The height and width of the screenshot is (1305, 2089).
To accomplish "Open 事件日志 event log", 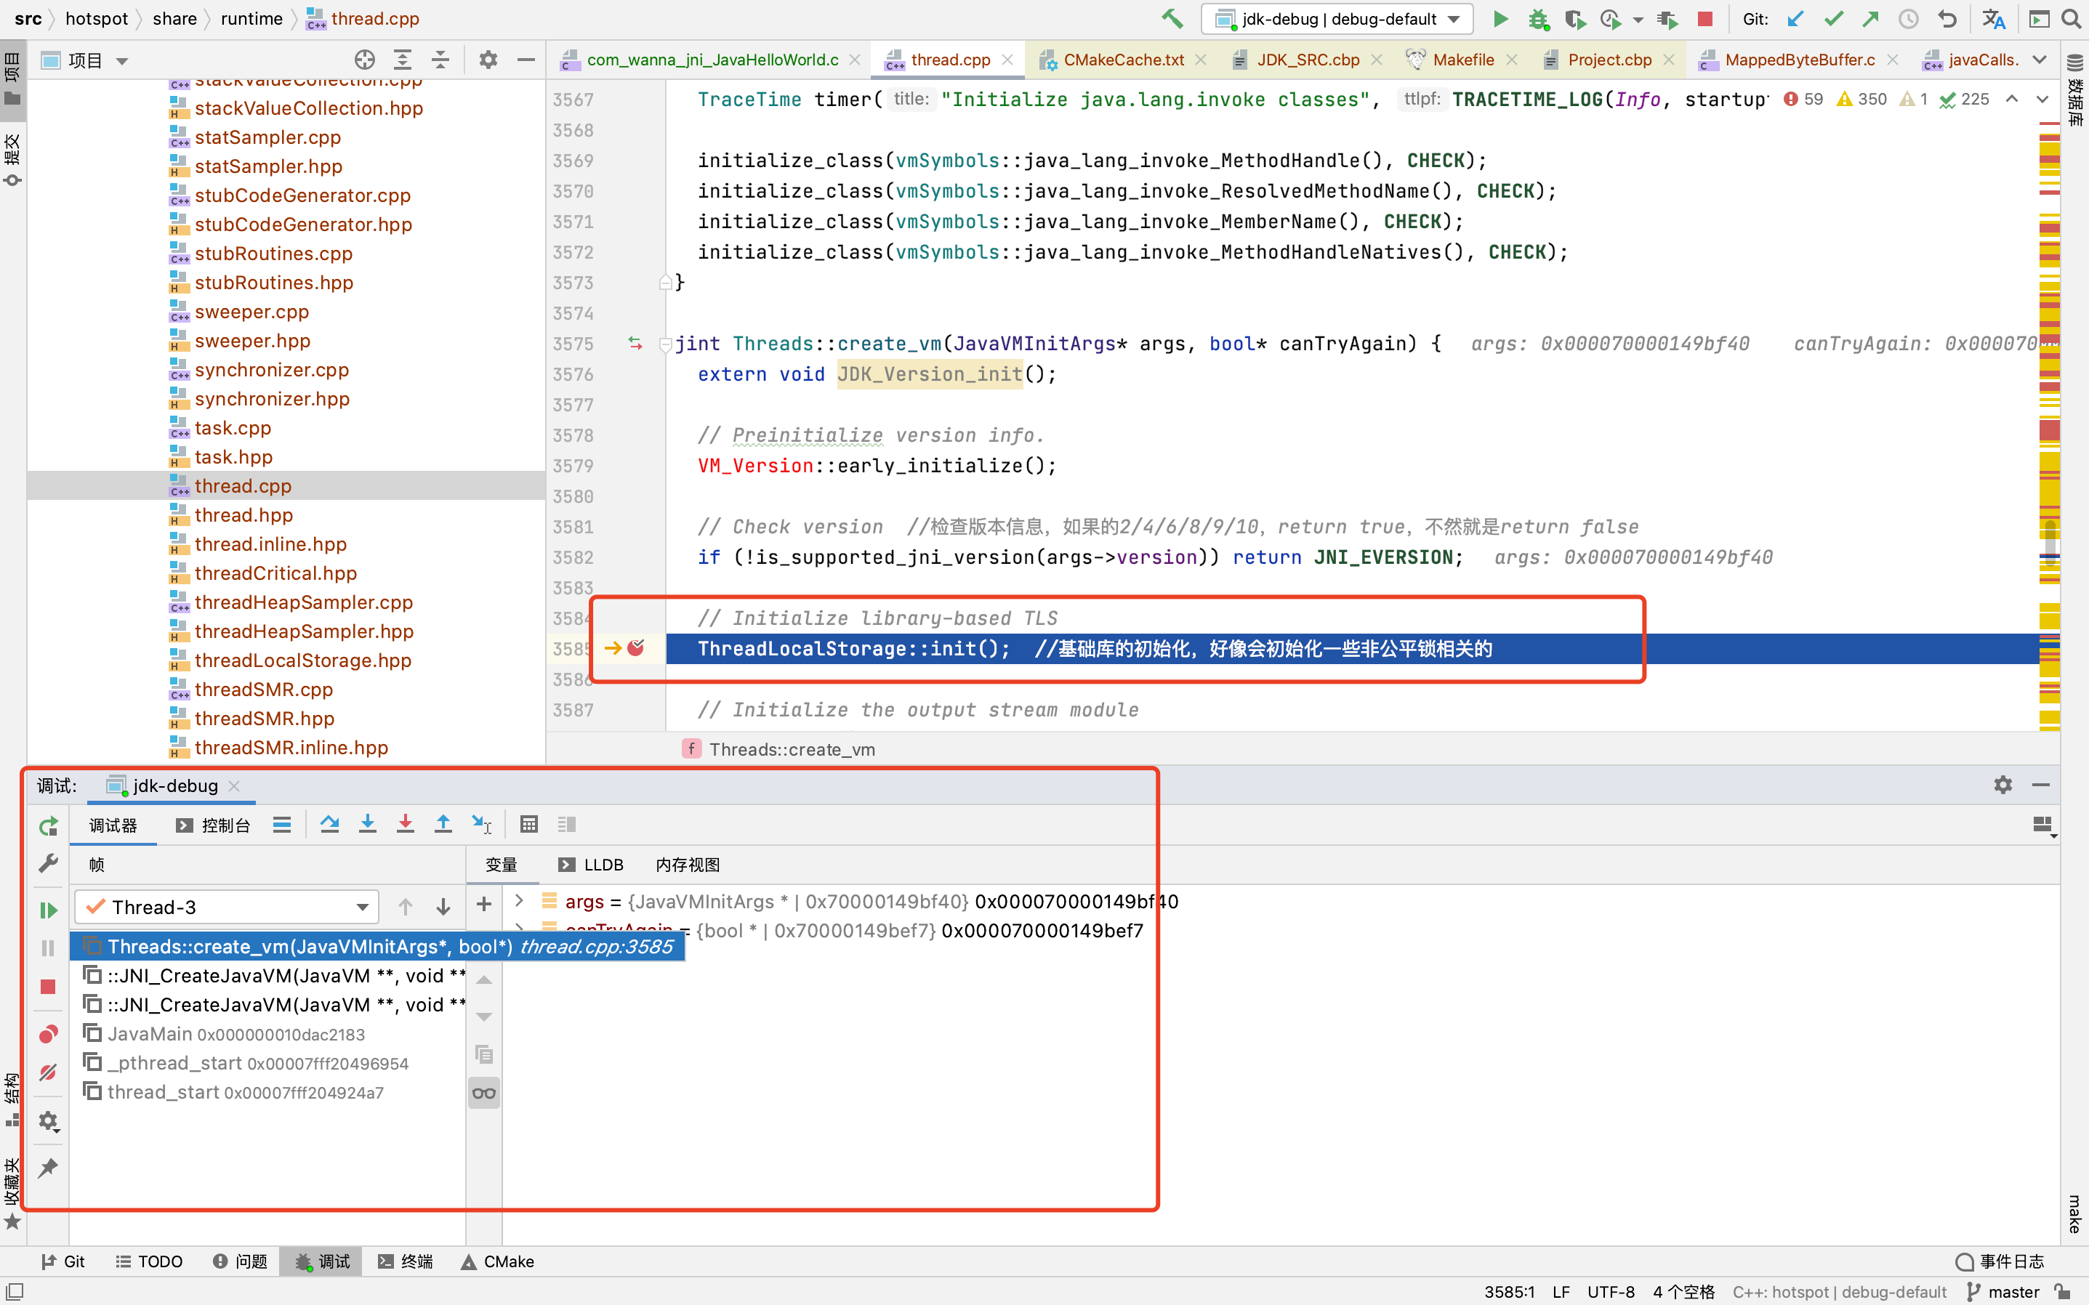I will tap(2001, 1262).
